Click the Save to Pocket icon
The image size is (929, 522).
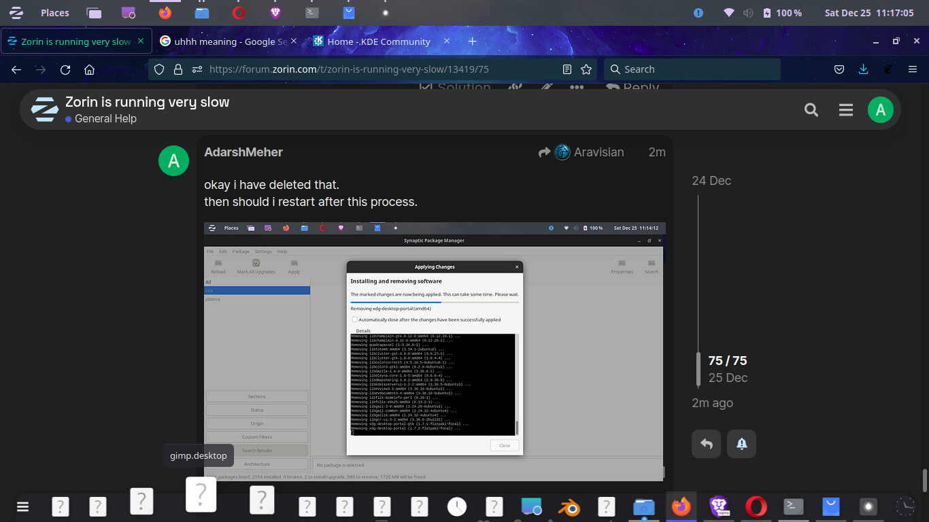pos(839,69)
